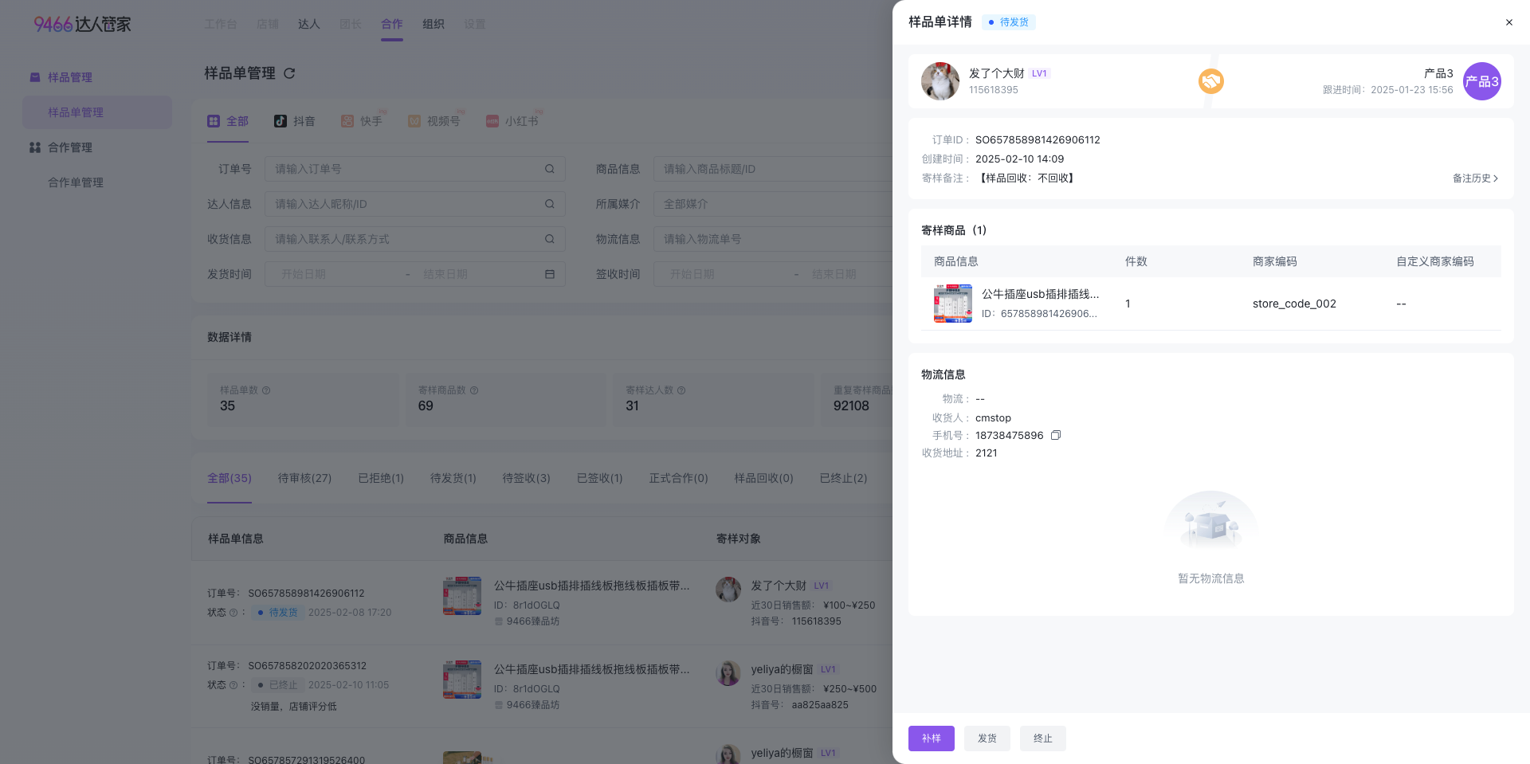Select the 已签收(1) status tab
1530x764 pixels.
599,478
